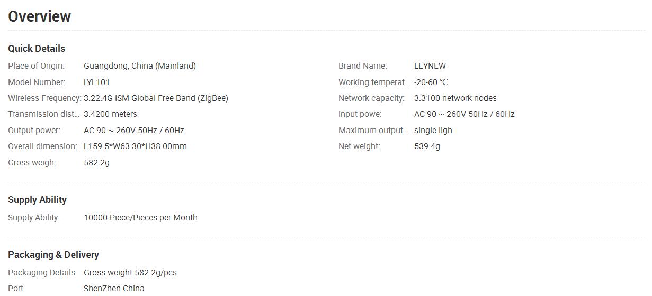Select the Quick Details section title
The height and width of the screenshot is (296, 652).
point(37,49)
